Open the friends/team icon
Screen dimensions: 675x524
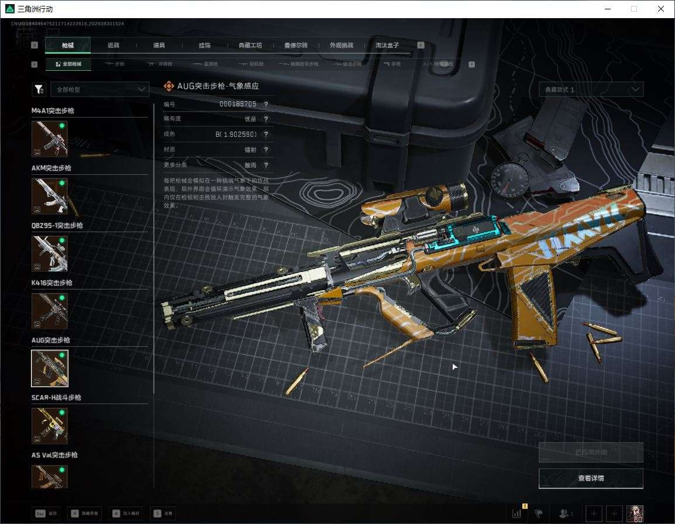[x=566, y=513]
